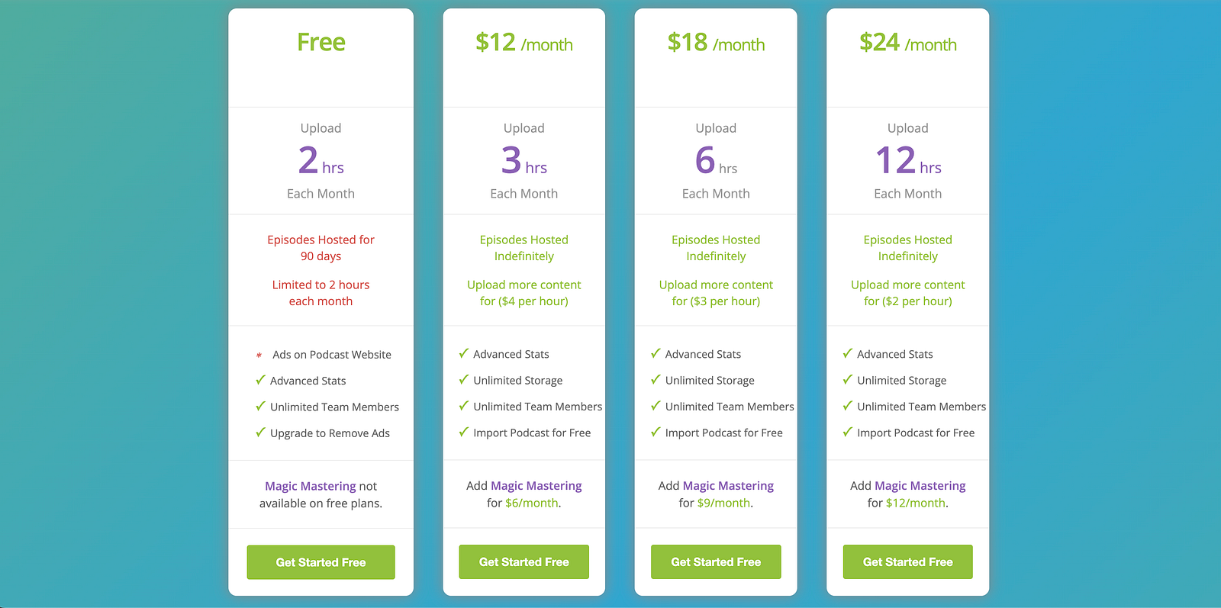Open Magic Mastering link in $24 plan

tap(920, 486)
